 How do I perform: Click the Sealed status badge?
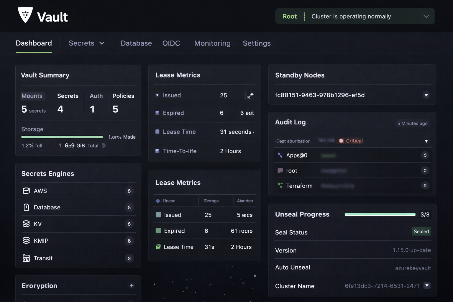pos(421,232)
